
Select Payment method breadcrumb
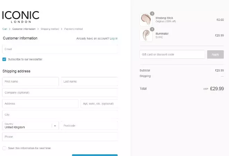pyautogui.click(x=74, y=29)
